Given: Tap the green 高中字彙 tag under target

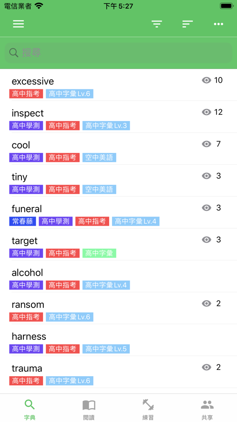Looking at the screenshot, I should [x=99, y=253].
